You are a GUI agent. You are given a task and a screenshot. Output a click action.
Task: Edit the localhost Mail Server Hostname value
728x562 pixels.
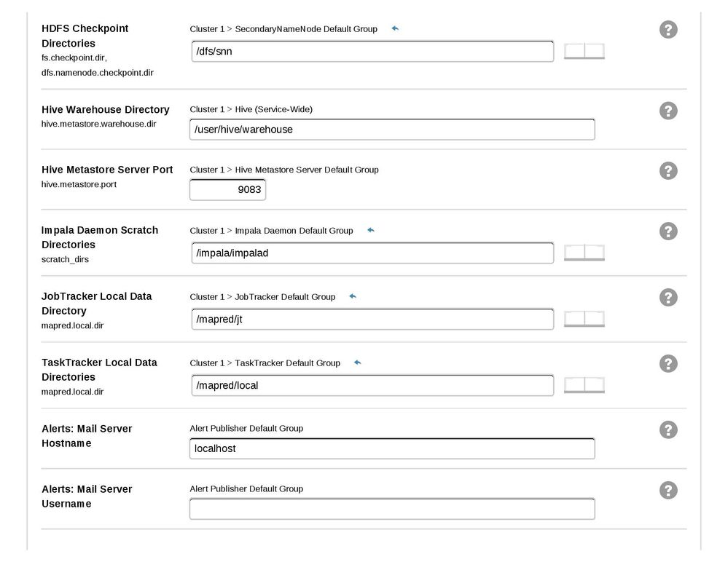coord(392,448)
